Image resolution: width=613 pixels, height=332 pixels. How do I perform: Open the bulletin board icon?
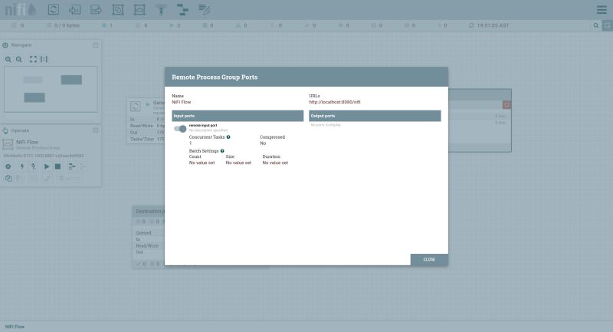(607, 25)
